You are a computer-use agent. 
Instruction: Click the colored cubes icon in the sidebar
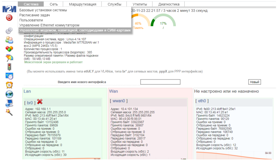(9, 49)
